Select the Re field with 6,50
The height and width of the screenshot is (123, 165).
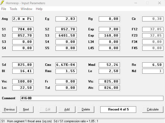click(153, 65)
